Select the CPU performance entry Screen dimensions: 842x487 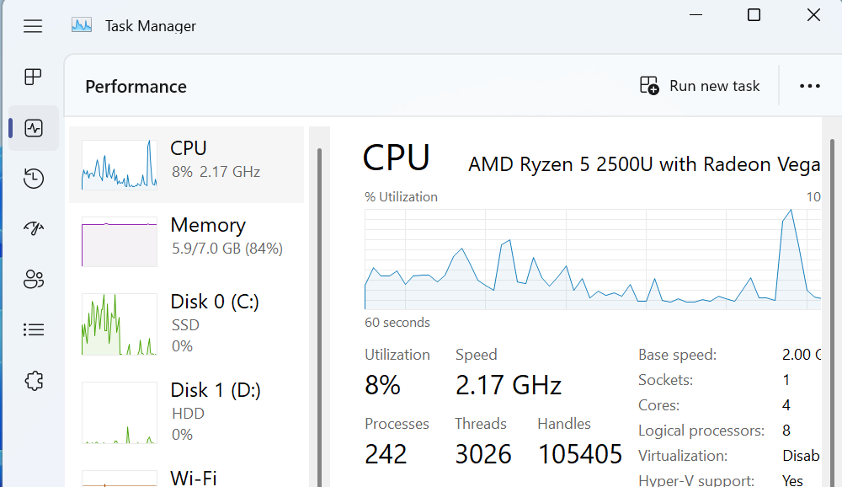pyautogui.click(x=186, y=164)
